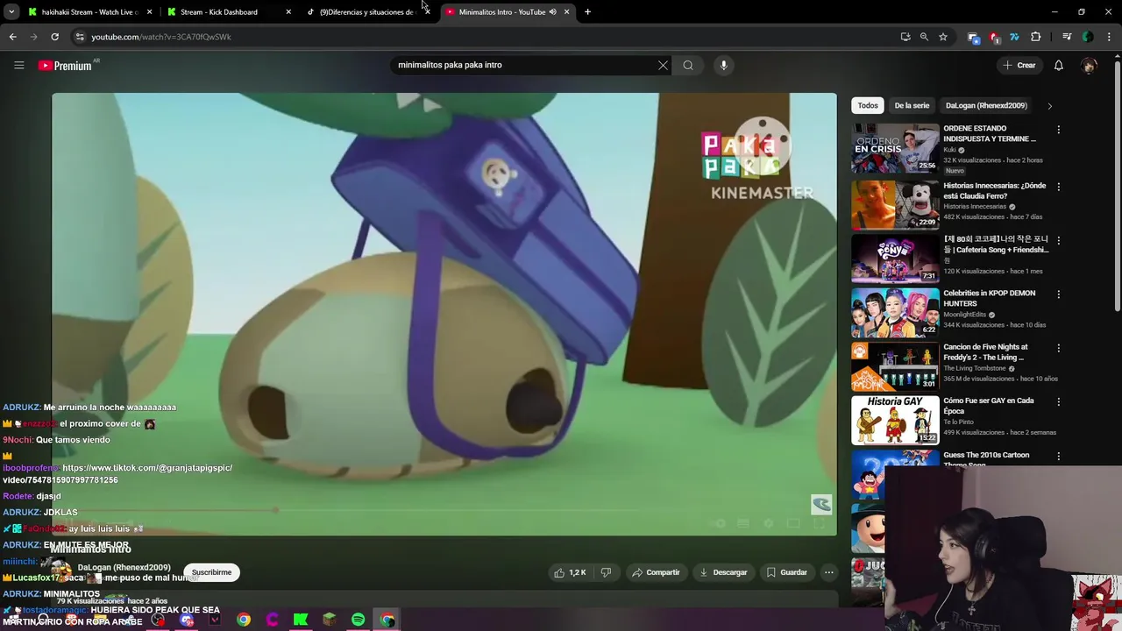Click the page's vertical scrollbar
This screenshot has width=1122, height=631.
click(1117, 184)
